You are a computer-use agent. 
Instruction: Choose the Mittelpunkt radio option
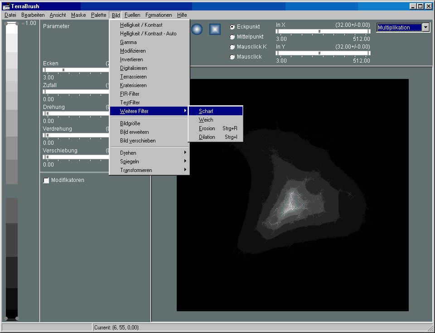click(232, 37)
